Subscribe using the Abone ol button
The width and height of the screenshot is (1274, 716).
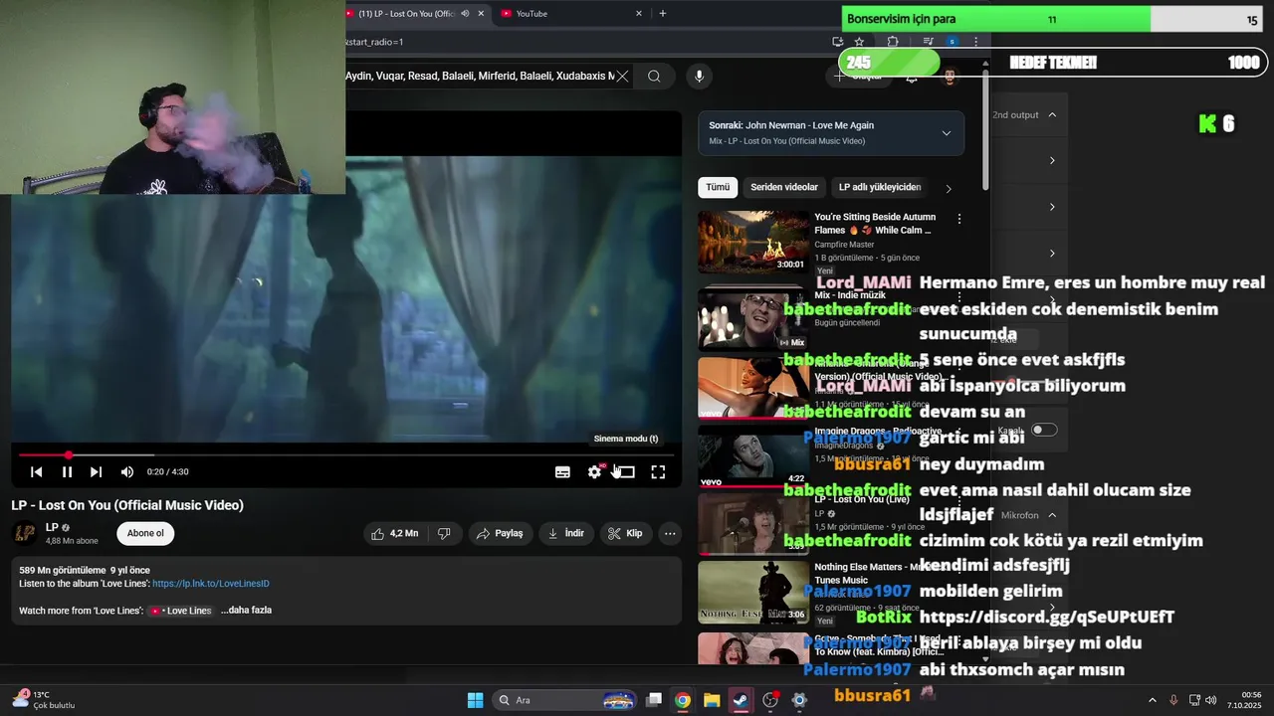(145, 534)
